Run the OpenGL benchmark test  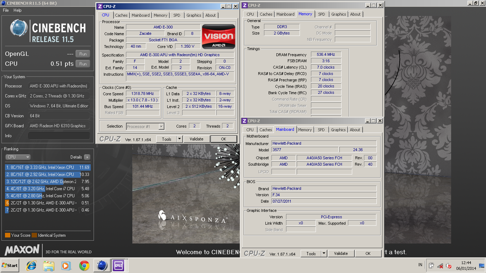coord(83,54)
